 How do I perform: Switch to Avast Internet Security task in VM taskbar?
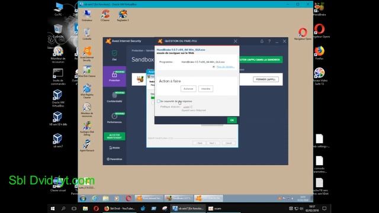coord(149,198)
